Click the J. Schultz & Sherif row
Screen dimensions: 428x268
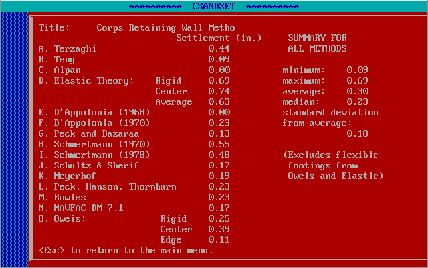pos(88,166)
